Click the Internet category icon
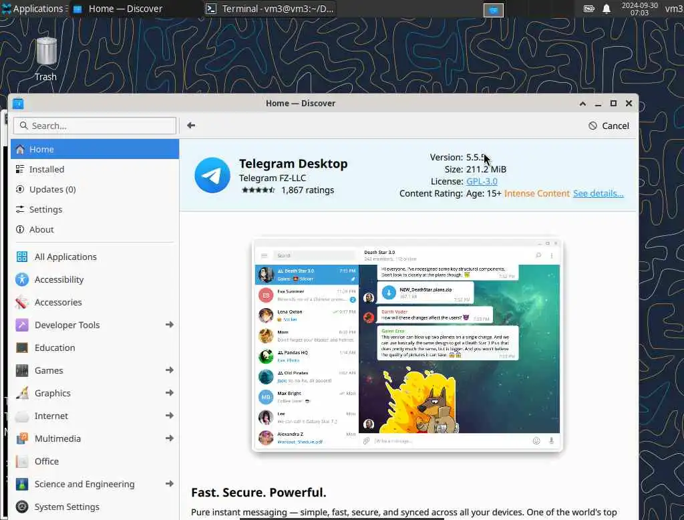The image size is (684, 520). click(x=22, y=416)
